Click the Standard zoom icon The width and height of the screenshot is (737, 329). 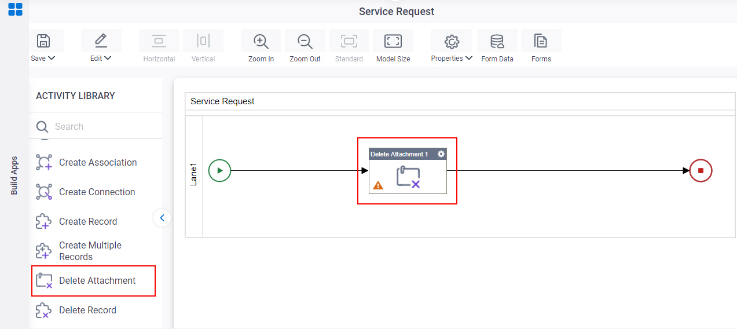(349, 41)
